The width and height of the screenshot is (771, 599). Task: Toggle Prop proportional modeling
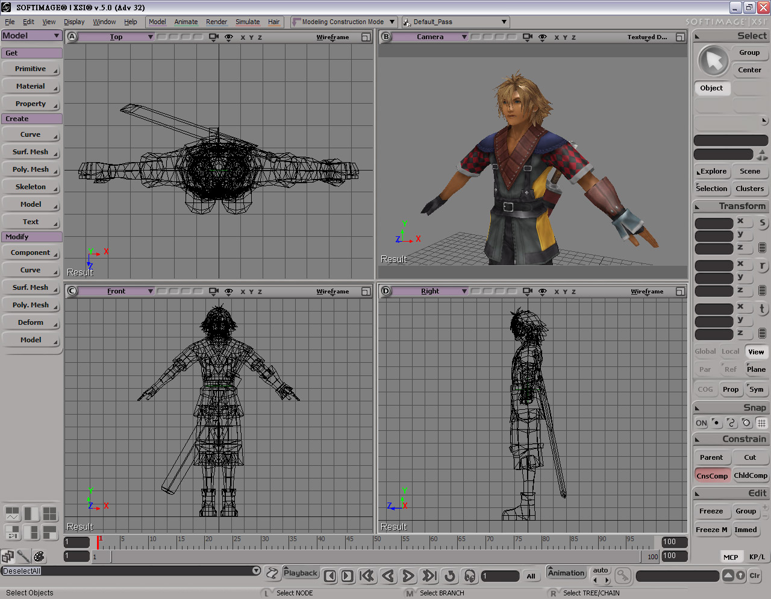point(731,389)
